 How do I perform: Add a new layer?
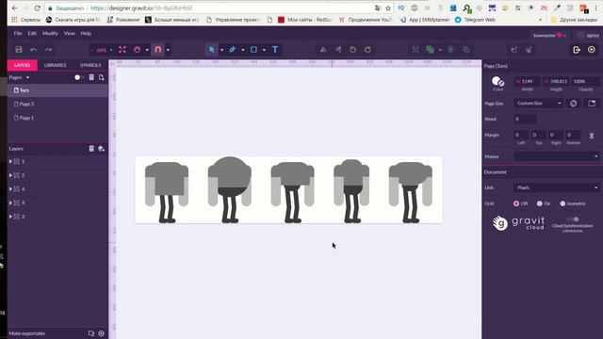point(101,149)
